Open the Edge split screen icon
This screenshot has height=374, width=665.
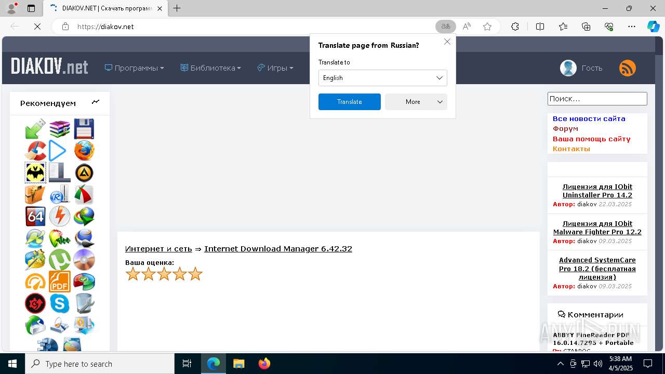pyautogui.click(x=540, y=26)
